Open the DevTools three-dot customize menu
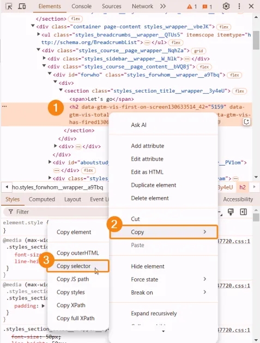Viewport: 260px width, 343px height. click(239, 7)
